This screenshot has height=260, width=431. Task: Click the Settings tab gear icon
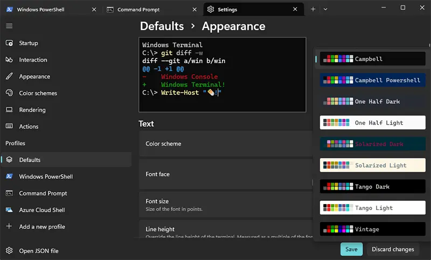coord(211,9)
